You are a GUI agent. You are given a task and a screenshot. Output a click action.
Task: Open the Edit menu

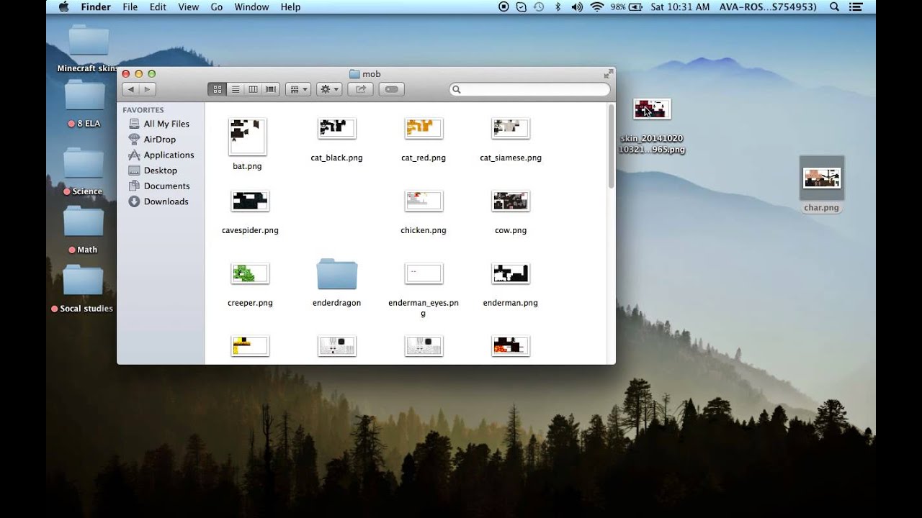point(158,6)
